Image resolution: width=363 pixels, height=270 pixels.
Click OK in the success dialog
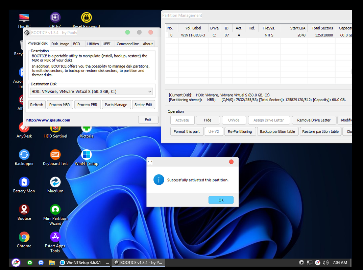[221, 200]
